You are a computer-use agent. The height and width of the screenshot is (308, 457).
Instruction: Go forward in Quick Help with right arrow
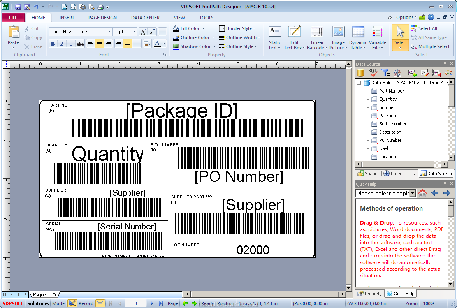coord(446,193)
